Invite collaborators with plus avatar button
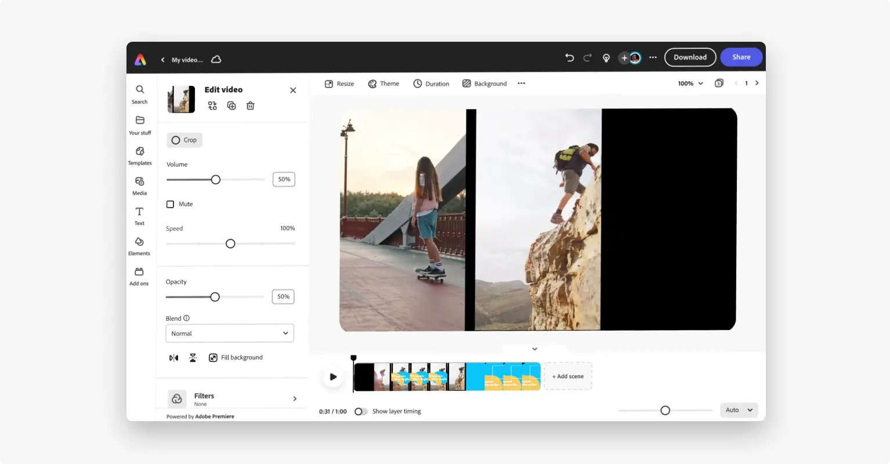 (624, 58)
